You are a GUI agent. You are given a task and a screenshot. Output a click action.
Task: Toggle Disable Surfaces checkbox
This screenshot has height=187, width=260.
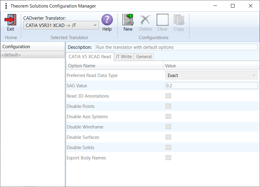(x=168, y=137)
